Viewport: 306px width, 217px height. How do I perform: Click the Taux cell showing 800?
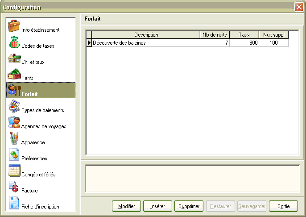click(244, 43)
